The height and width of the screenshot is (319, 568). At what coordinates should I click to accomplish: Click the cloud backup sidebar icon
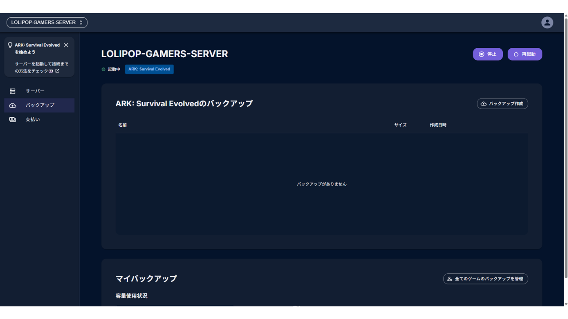click(12, 105)
